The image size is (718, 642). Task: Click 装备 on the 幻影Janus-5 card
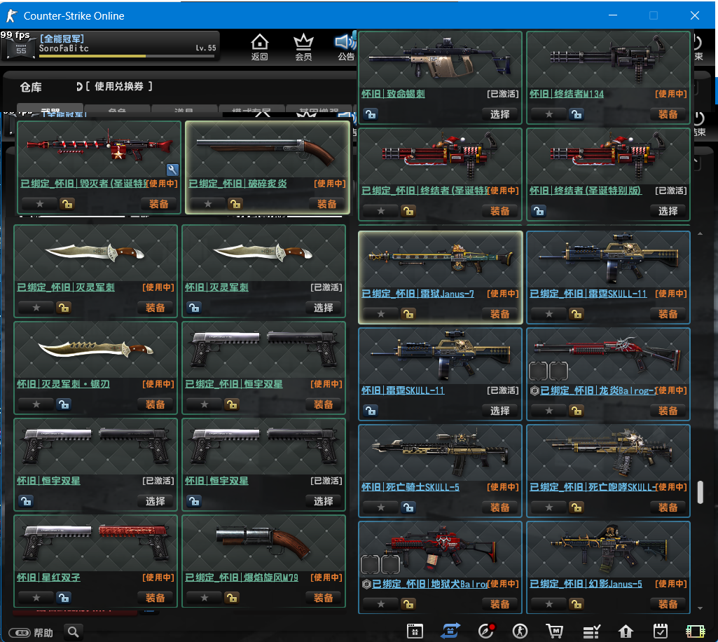click(x=668, y=604)
